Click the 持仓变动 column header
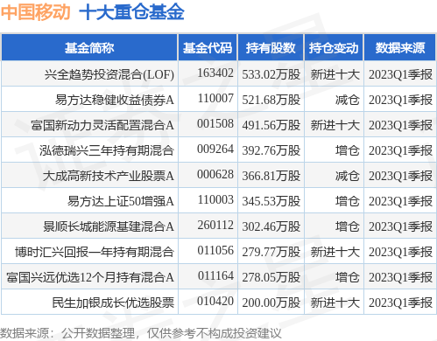 pos(334,47)
